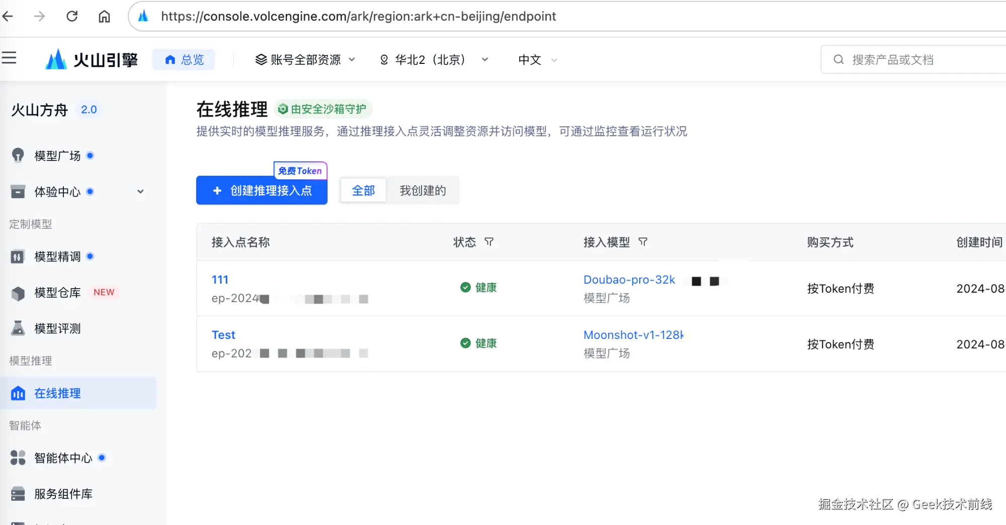Open 模型评测 in the sidebar
Image resolution: width=1006 pixels, height=525 pixels.
[57, 328]
